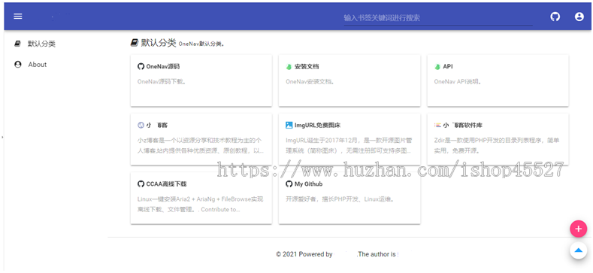593x273 pixels.
Task: Click description 'OneNav安装文档。'
Action: 310,81
